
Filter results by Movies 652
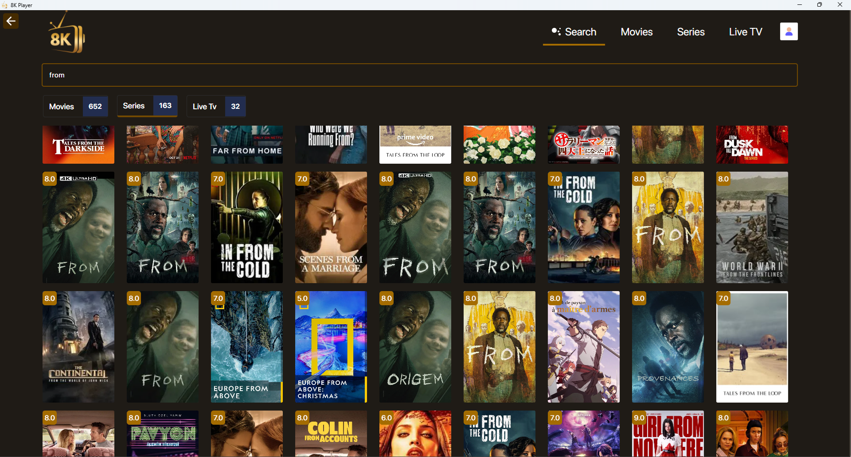[x=75, y=106]
